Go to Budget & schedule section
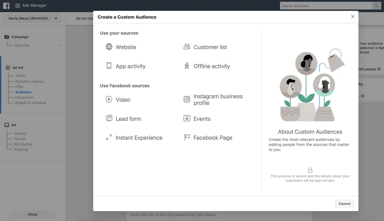 (x=31, y=103)
